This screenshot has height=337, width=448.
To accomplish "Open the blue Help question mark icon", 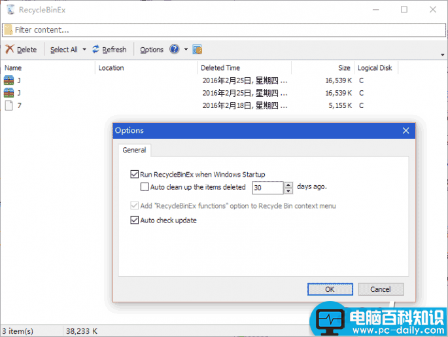I will tap(175, 50).
